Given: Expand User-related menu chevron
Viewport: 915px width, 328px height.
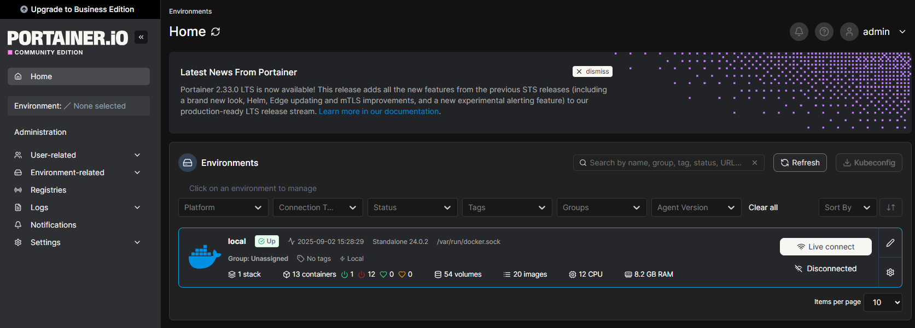Looking at the screenshot, I should pyautogui.click(x=137, y=155).
